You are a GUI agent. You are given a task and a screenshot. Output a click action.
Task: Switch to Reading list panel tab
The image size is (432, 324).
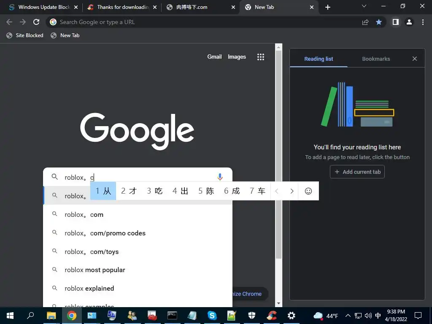pyautogui.click(x=319, y=59)
